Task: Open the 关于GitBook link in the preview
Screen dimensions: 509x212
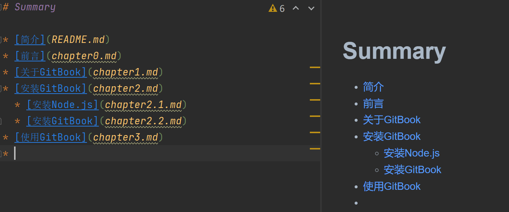Action: point(392,120)
